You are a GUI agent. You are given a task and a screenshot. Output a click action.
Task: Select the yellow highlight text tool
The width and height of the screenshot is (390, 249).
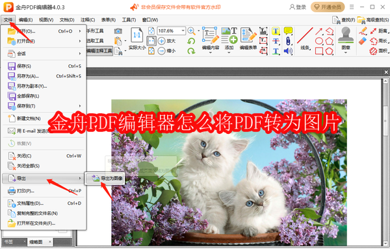tap(276, 31)
